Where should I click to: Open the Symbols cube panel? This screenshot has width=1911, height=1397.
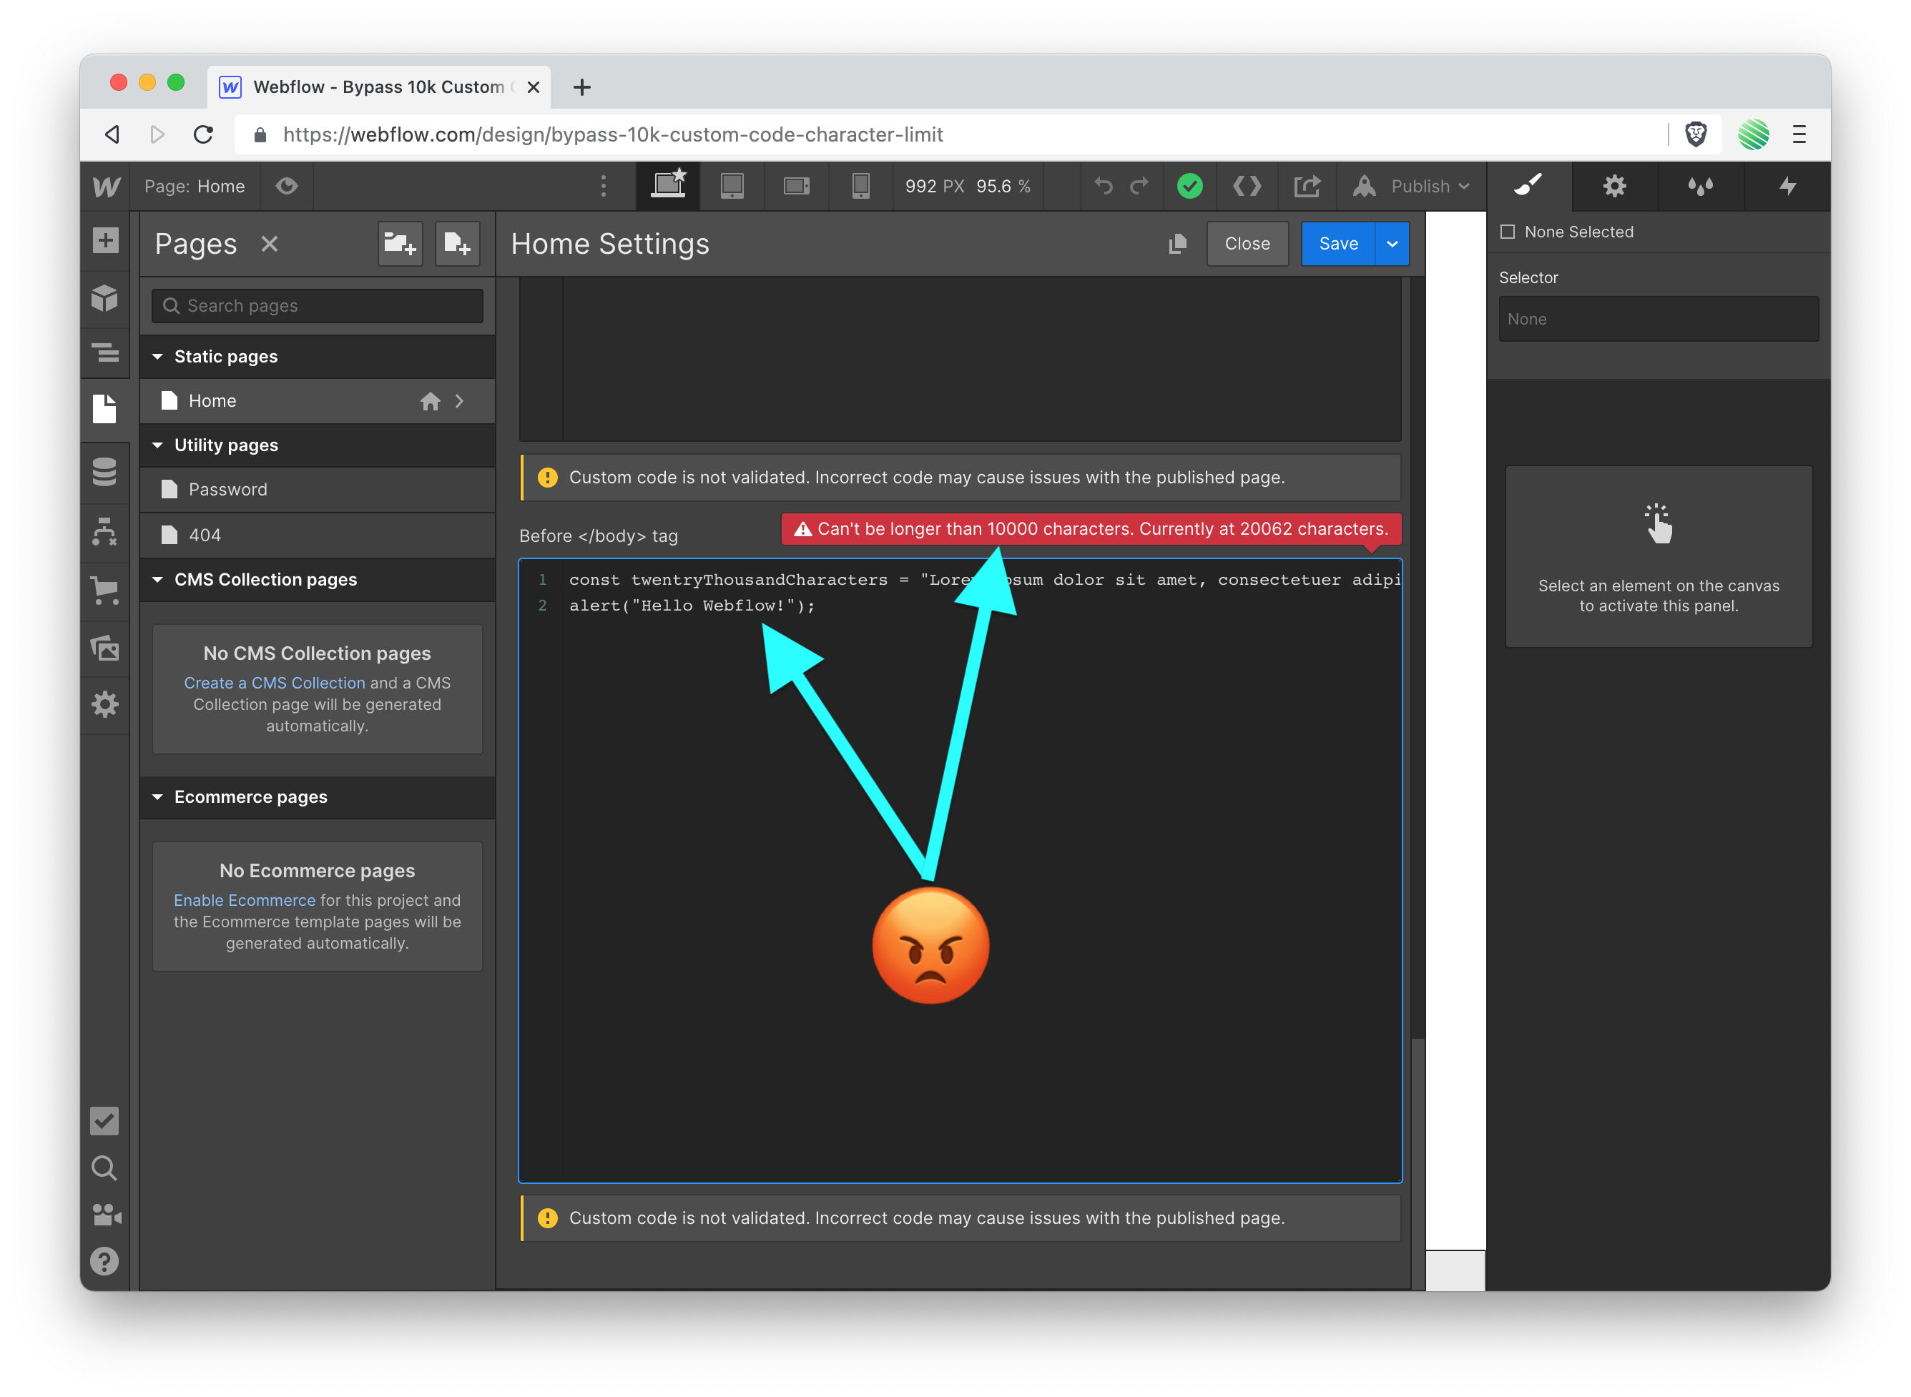tap(105, 299)
